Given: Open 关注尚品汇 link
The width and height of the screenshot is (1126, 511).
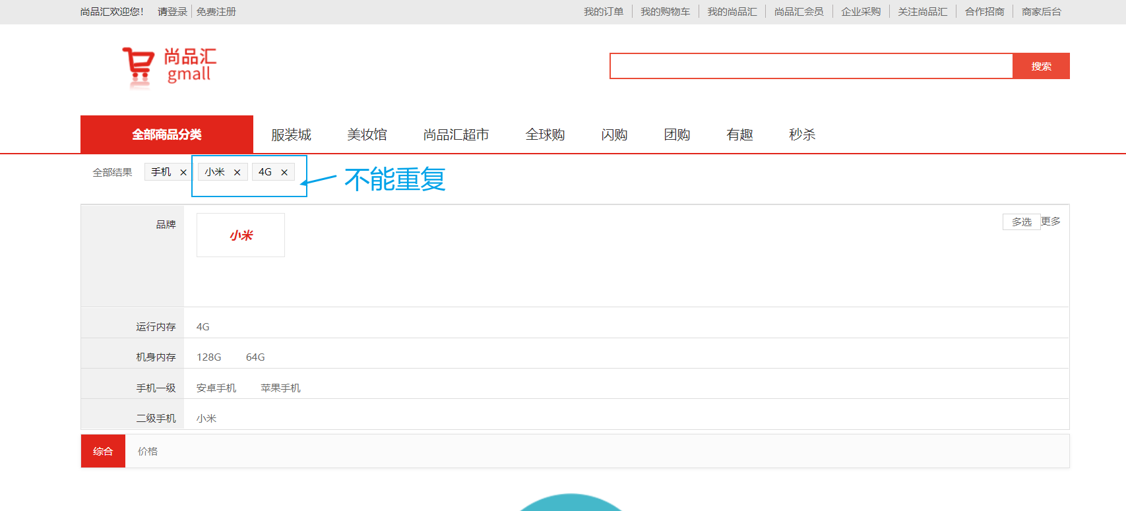Looking at the screenshot, I should [x=922, y=12].
